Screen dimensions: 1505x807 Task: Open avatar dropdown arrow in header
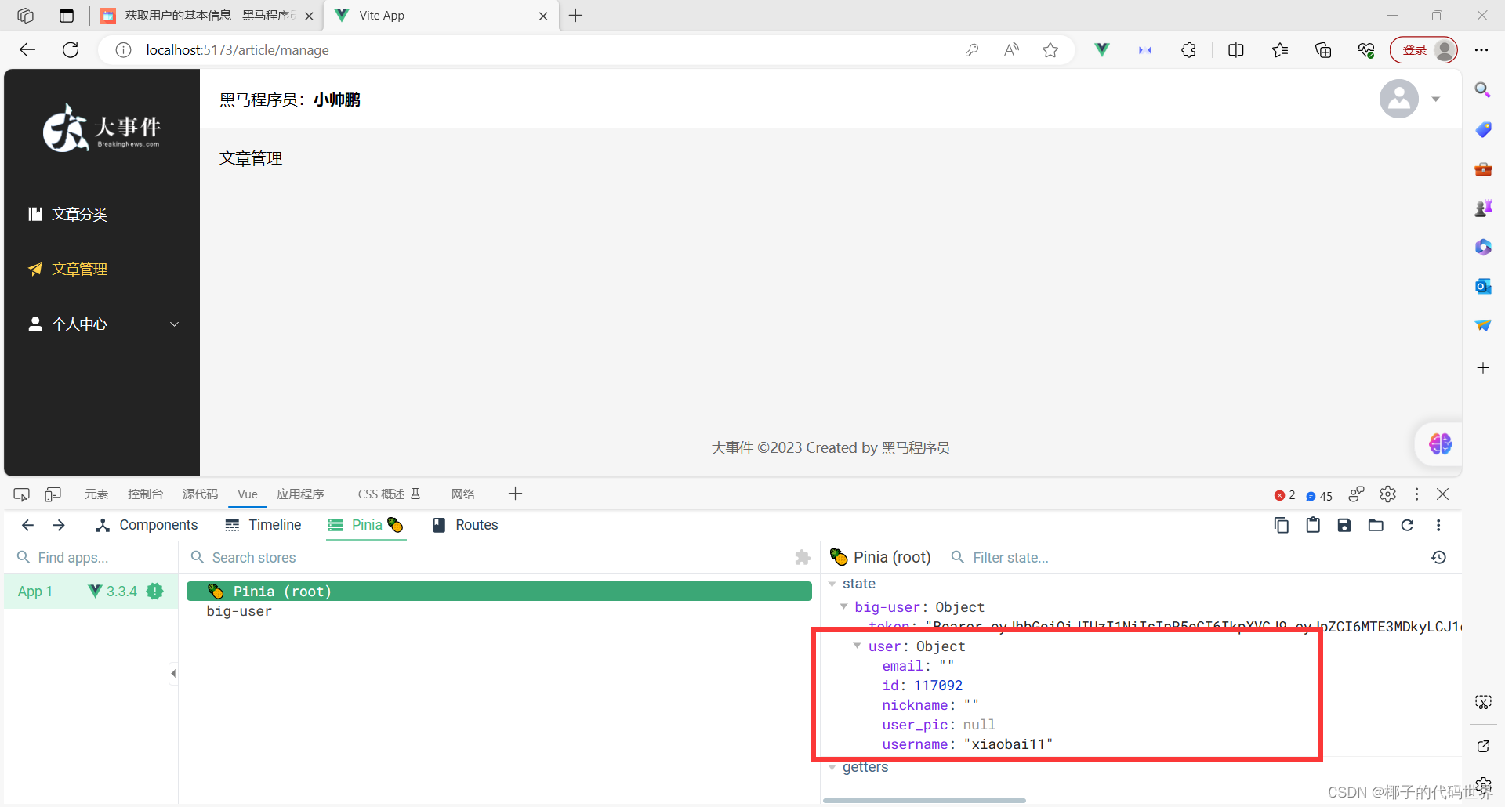(x=1436, y=100)
